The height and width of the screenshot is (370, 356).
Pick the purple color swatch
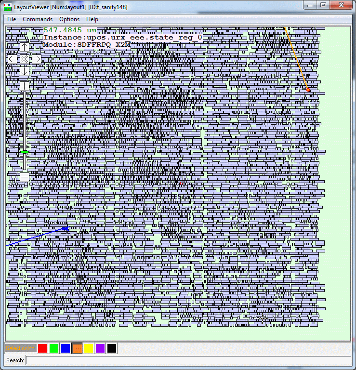tap(100, 348)
